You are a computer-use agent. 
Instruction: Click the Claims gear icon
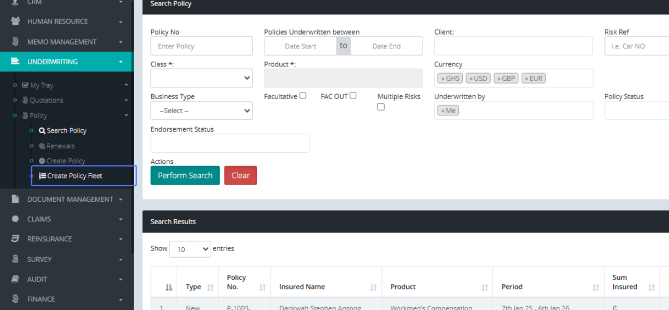coord(16,219)
